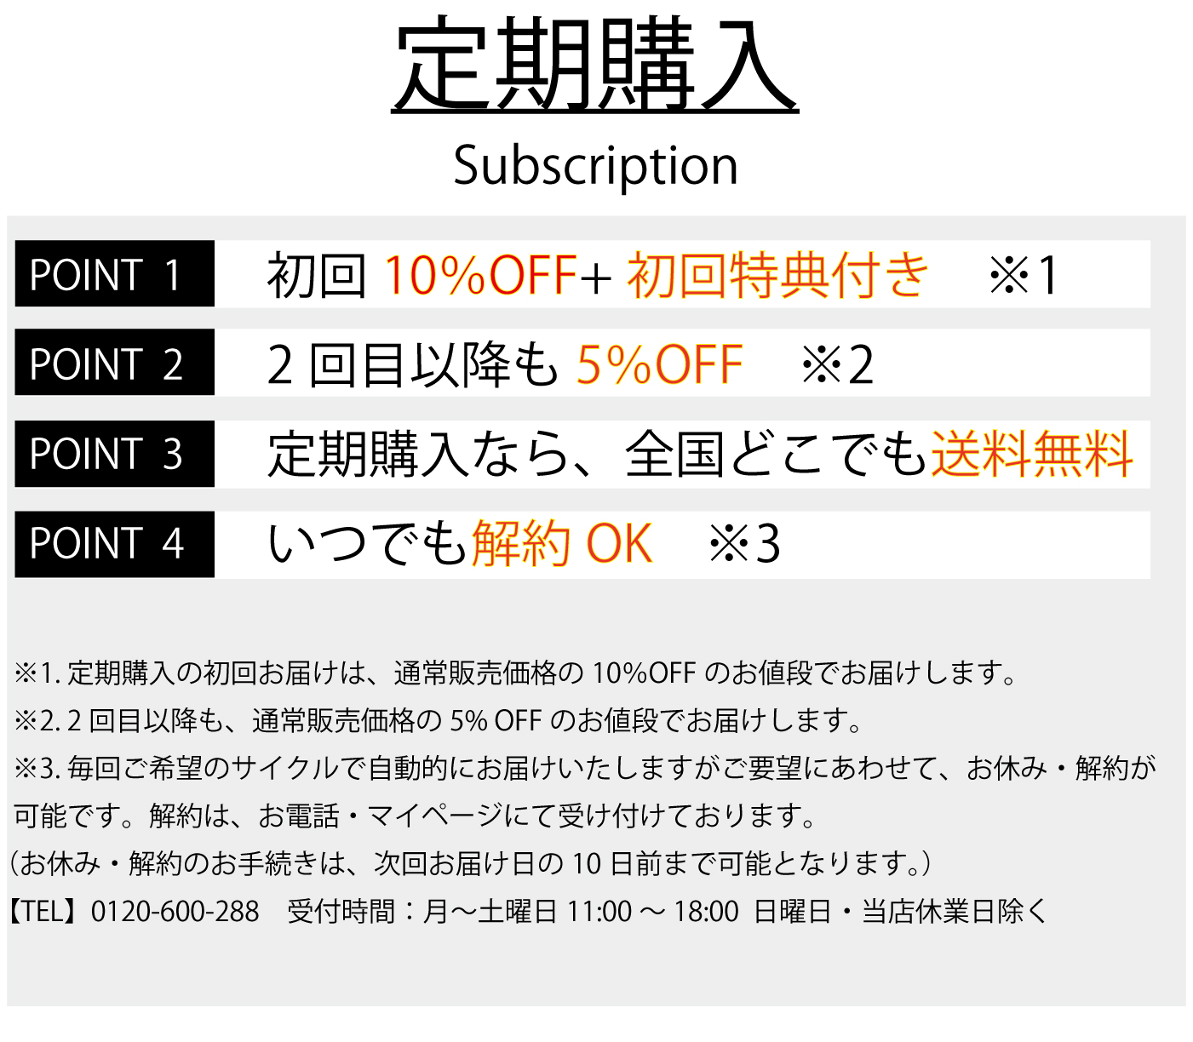The width and height of the screenshot is (1193, 1042).
Task: Click the red 10%OFF text
Action: (480, 275)
